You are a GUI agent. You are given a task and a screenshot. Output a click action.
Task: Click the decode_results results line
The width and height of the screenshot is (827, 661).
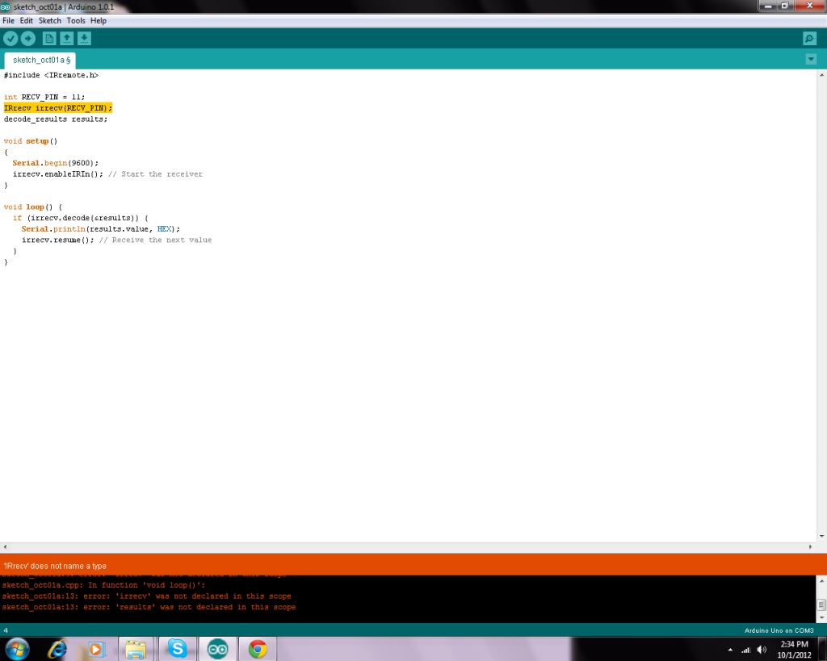click(x=56, y=119)
